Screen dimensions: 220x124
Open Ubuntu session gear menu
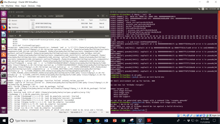218,9
